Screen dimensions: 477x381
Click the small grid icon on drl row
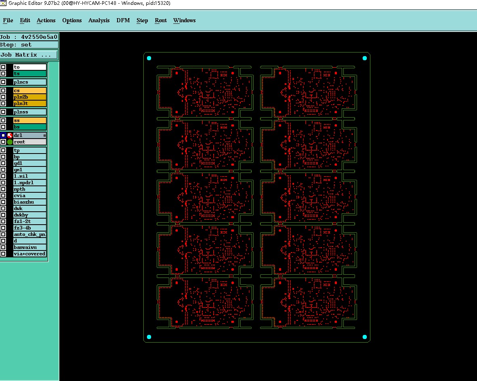click(44, 135)
